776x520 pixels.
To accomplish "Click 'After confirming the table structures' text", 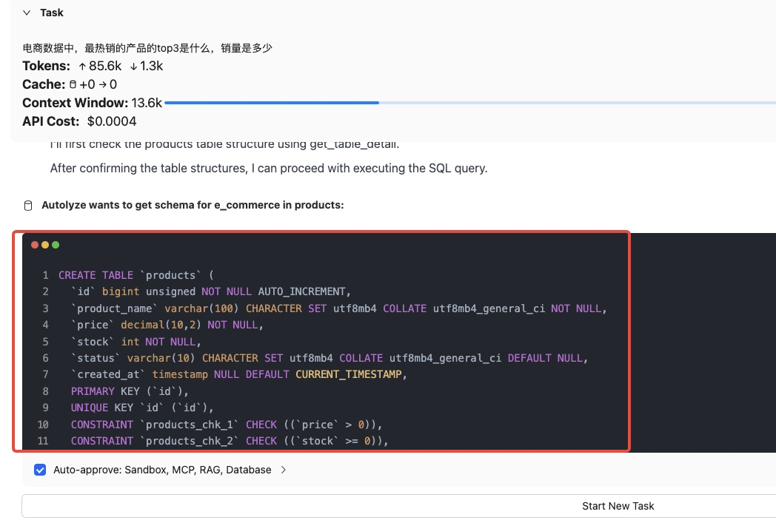I will point(269,169).
